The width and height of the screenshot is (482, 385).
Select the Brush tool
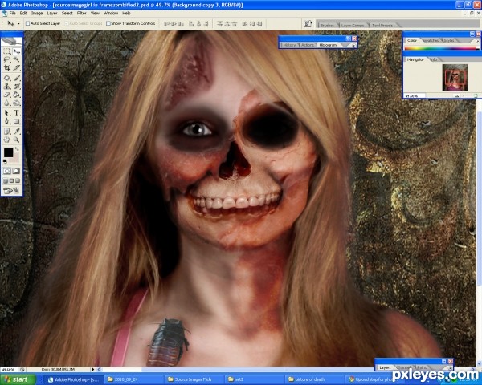(x=17, y=78)
